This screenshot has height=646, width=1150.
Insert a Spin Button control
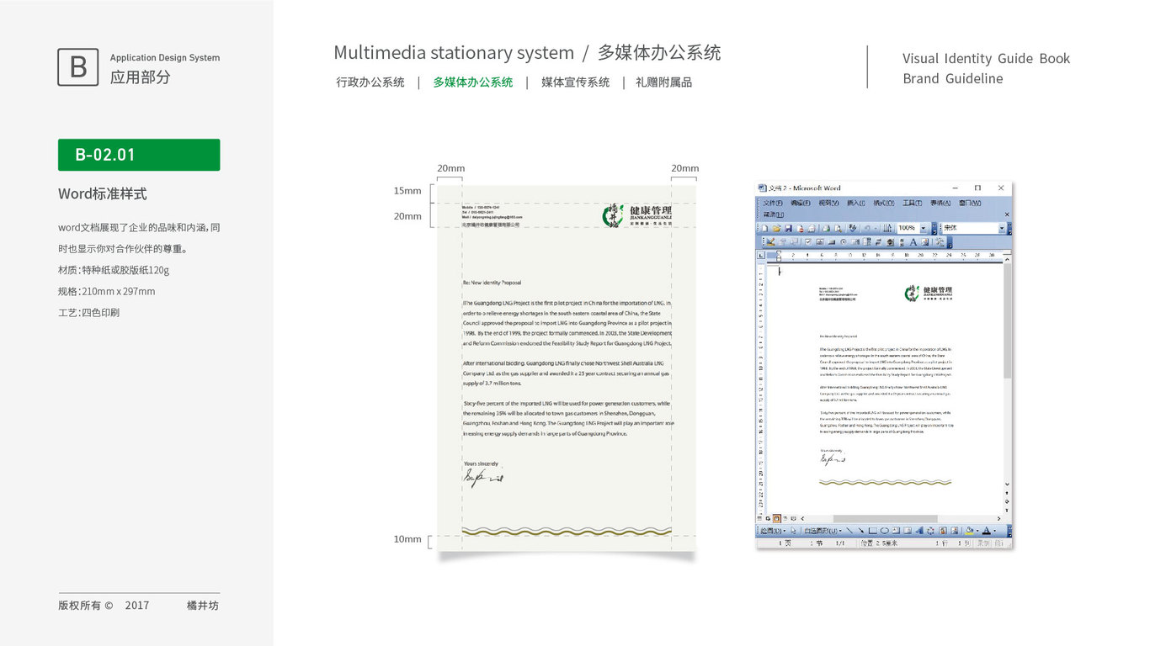(x=890, y=242)
